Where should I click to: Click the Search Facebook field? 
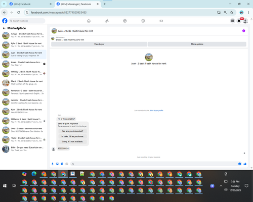(27, 21)
